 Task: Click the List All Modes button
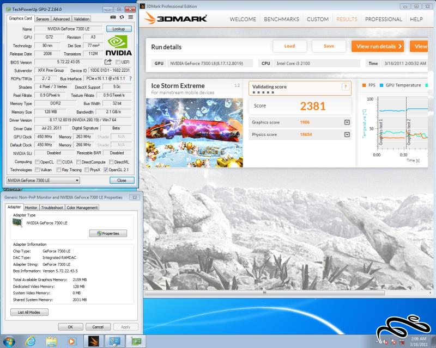coord(29,312)
